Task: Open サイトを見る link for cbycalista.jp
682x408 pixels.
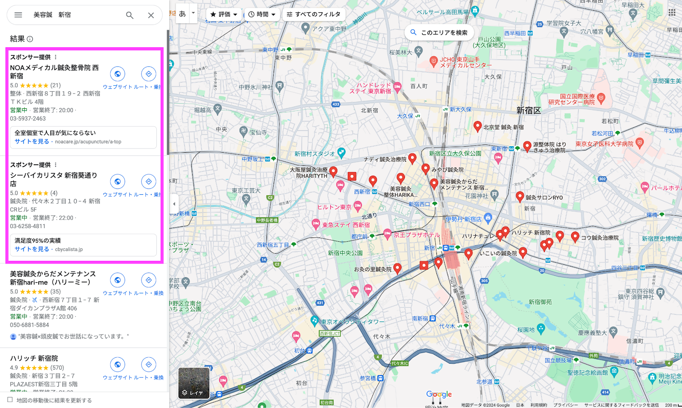Action: pyautogui.click(x=32, y=249)
